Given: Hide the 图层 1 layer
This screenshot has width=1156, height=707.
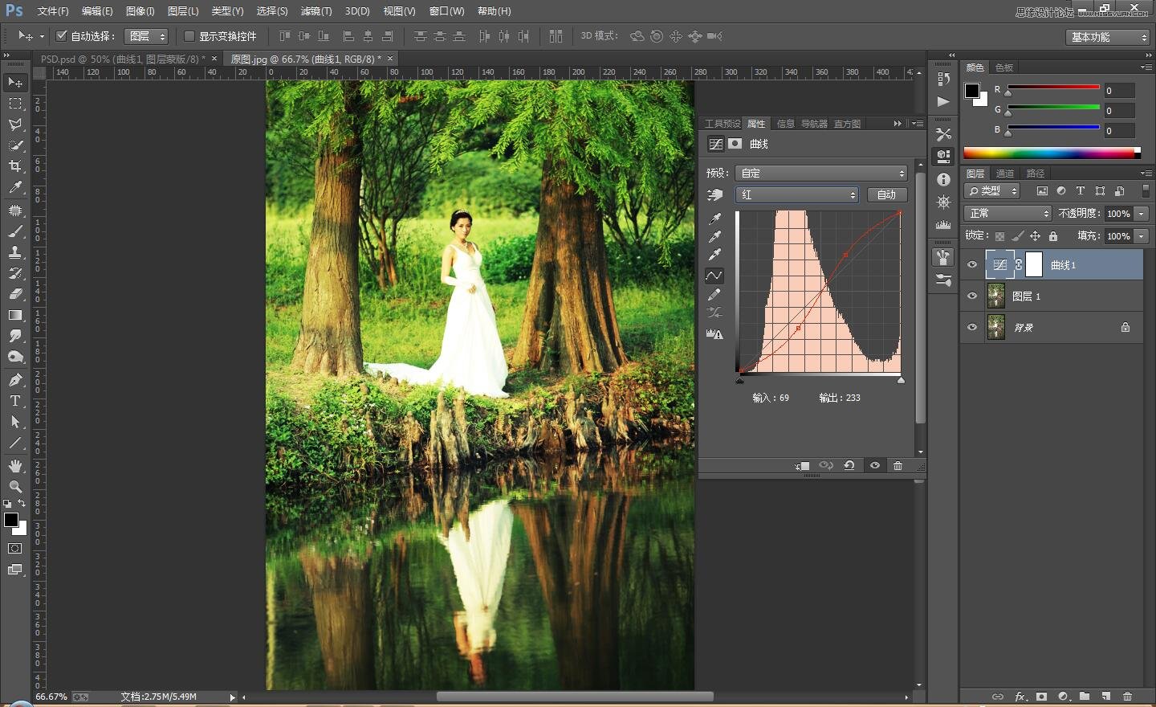Looking at the screenshot, I should [x=972, y=296].
